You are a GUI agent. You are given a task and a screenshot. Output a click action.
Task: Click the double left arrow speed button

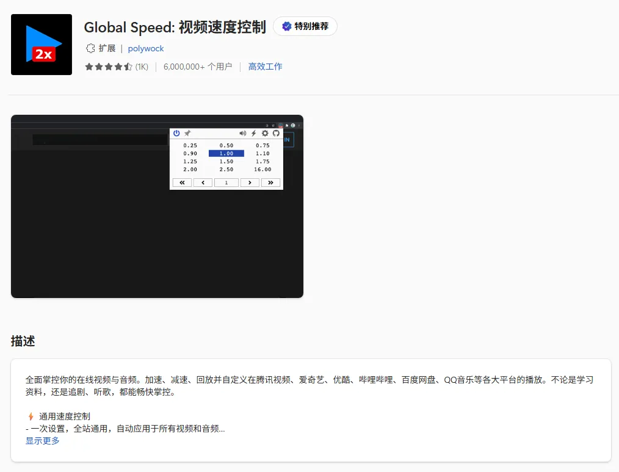[182, 183]
